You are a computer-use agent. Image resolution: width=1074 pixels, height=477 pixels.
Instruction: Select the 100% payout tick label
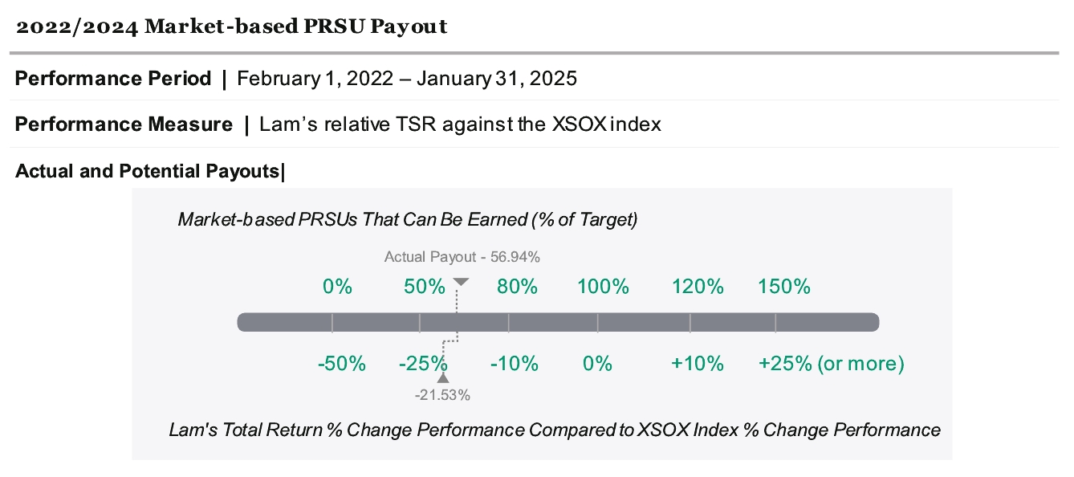pyautogui.click(x=603, y=287)
